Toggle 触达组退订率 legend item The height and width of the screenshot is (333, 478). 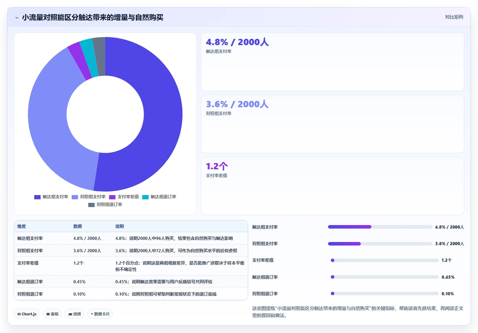[159, 197]
